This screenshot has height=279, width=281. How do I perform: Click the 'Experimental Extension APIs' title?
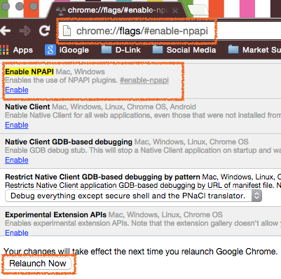[x=55, y=215]
